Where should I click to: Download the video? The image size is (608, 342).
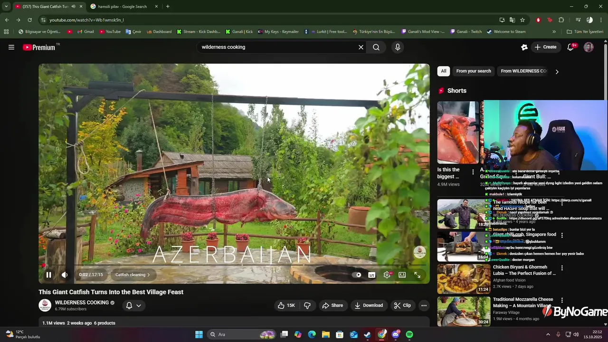tap(369, 305)
